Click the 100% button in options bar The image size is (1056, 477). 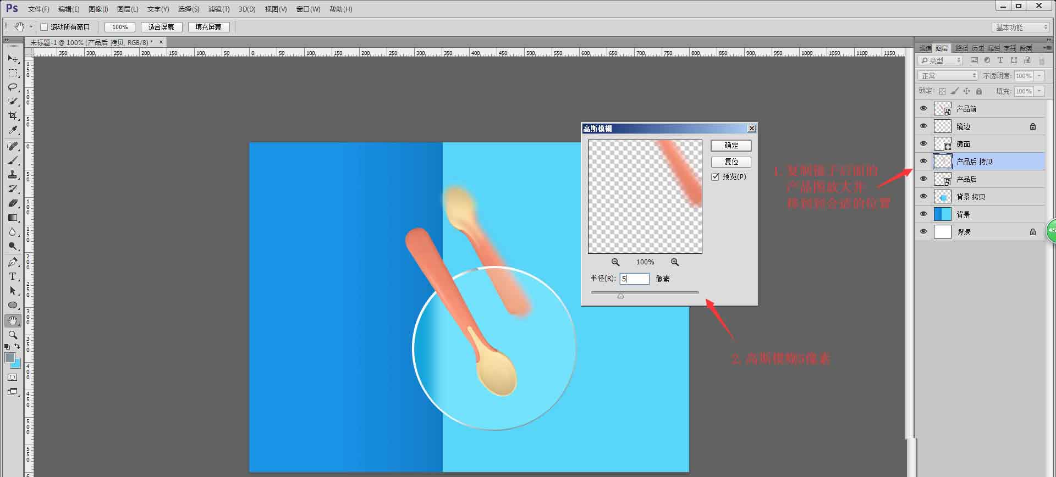pos(120,27)
